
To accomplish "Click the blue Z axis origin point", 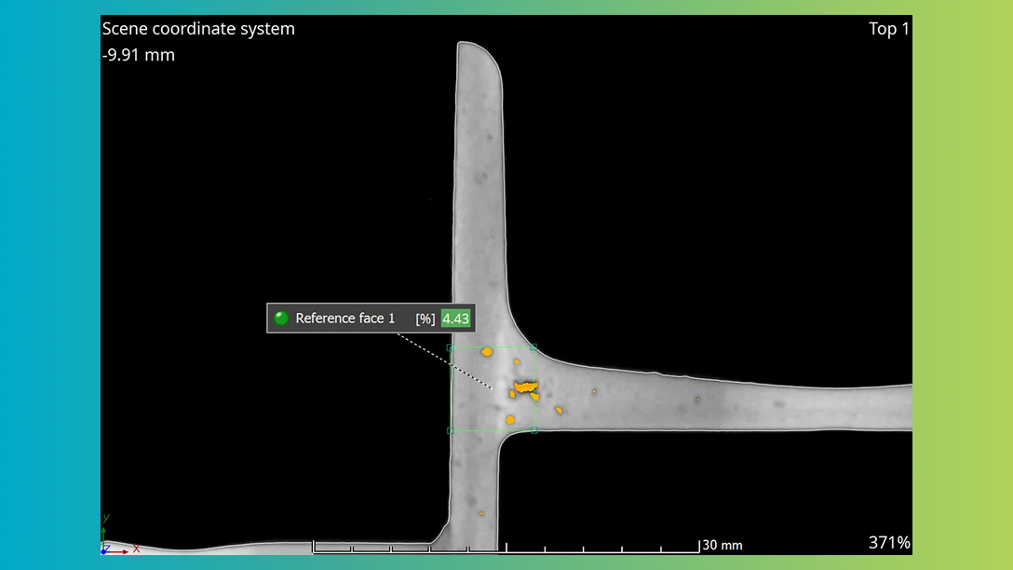I will pos(102,551).
